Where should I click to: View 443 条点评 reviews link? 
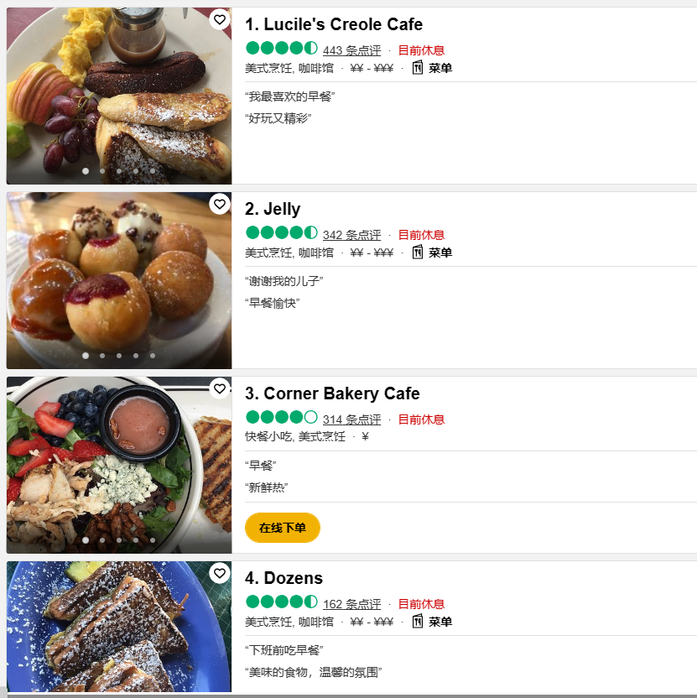tap(351, 50)
